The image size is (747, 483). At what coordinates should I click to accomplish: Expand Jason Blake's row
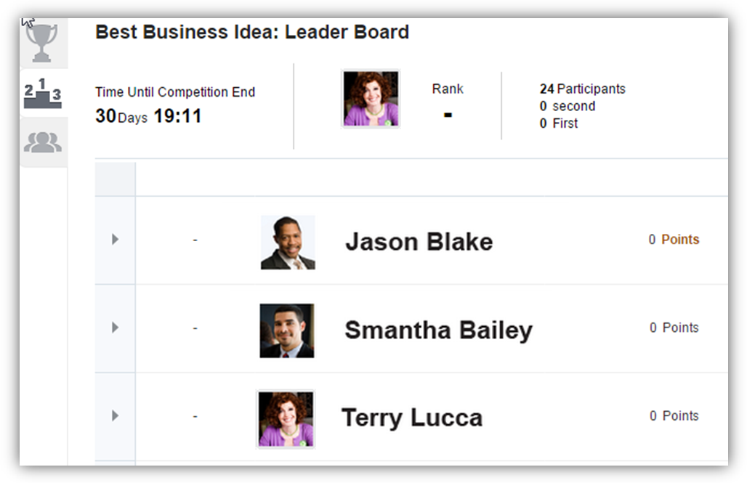115,240
